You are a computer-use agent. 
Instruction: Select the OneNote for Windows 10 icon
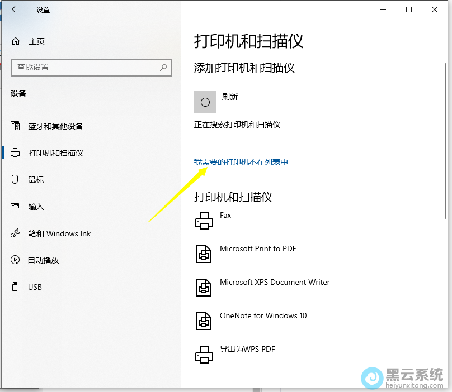[x=204, y=321]
